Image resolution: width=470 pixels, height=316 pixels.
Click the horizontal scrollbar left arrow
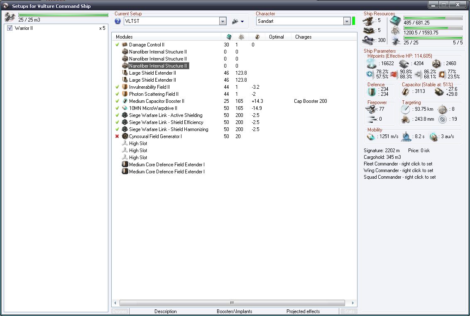click(x=115, y=303)
